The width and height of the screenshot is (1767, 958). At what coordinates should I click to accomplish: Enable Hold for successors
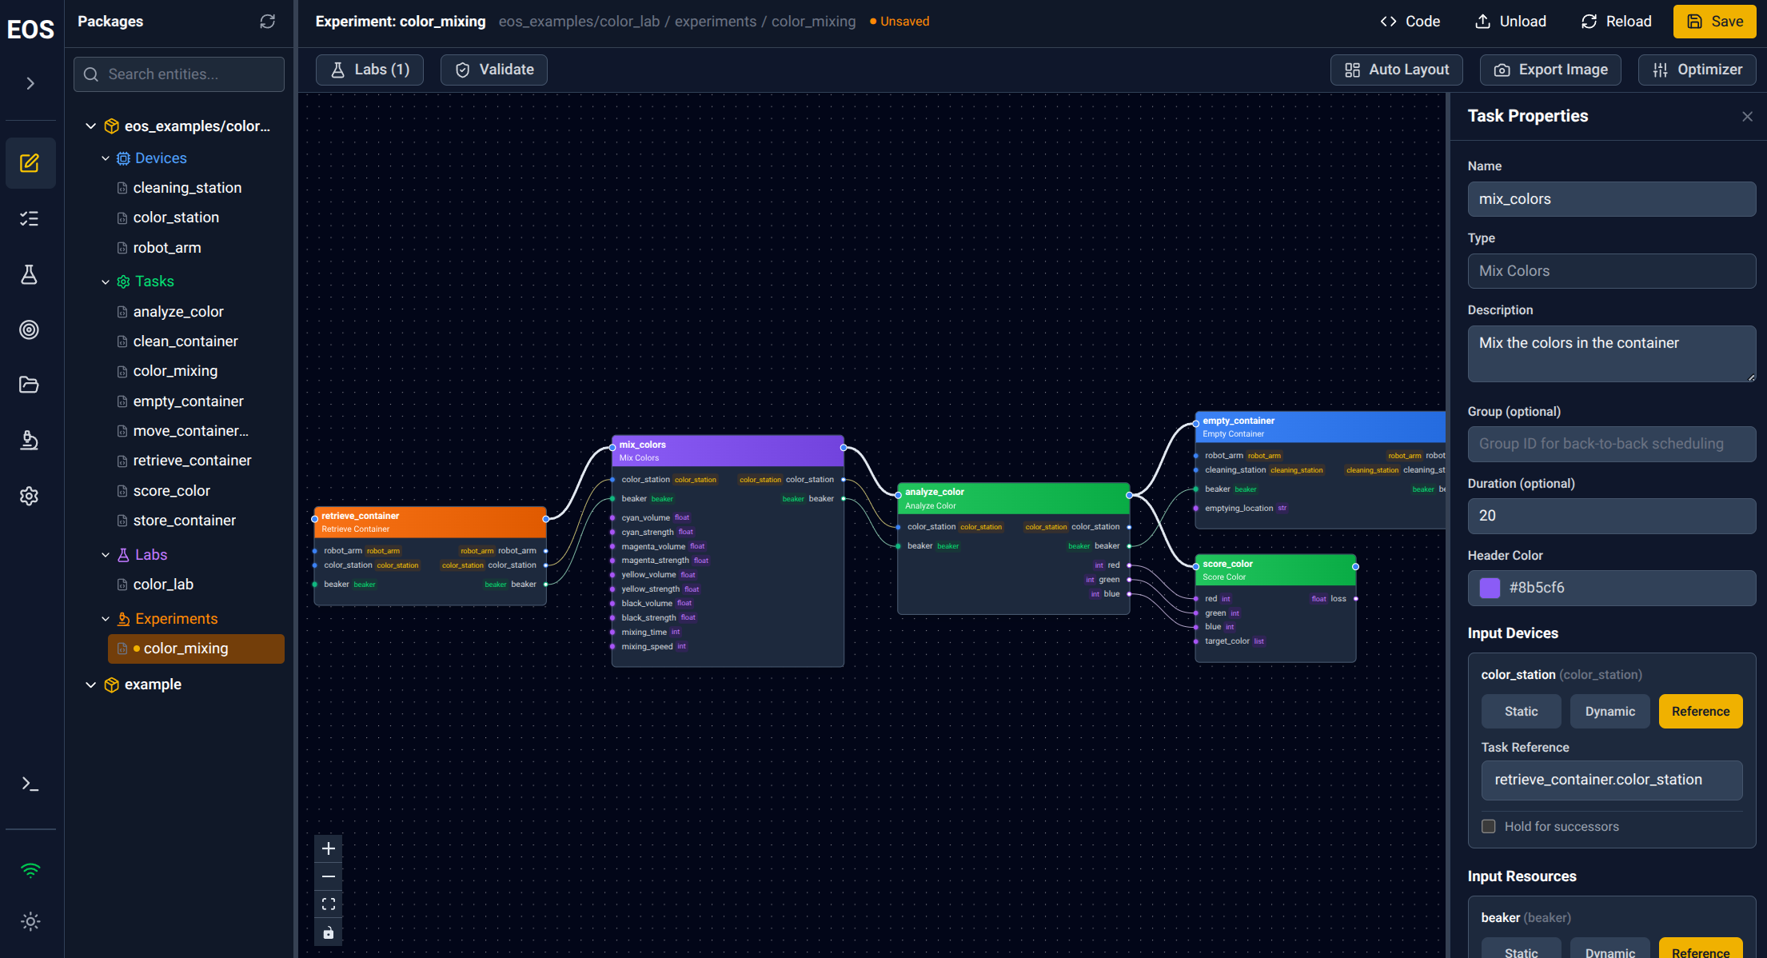[x=1489, y=826]
